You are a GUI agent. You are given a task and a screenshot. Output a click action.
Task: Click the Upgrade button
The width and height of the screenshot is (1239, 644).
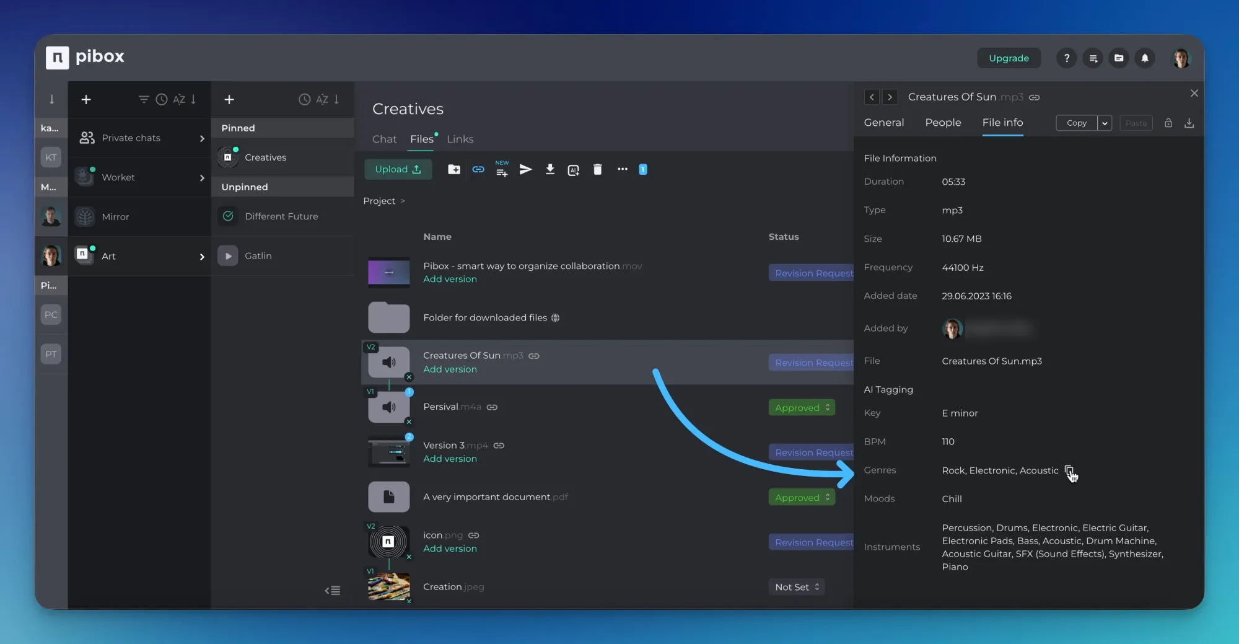tap(1009, 58)
